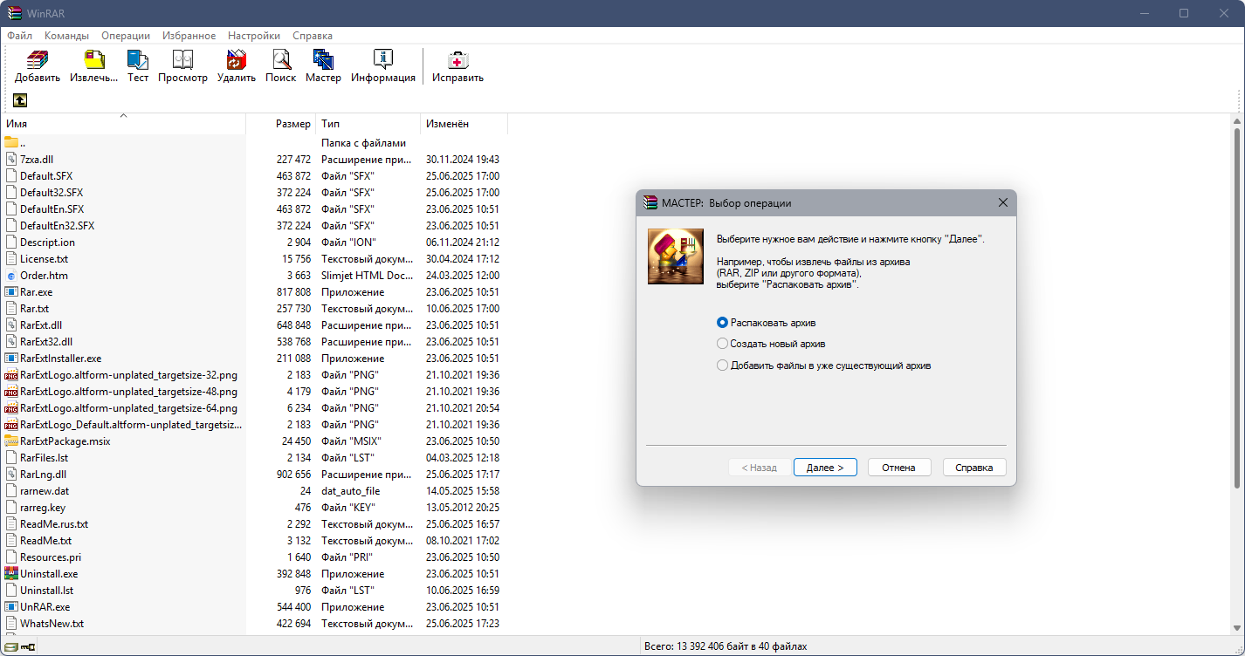Sort file list by Имя column
This screenshot has width=1245, height=656.
(x=124, y=124)
